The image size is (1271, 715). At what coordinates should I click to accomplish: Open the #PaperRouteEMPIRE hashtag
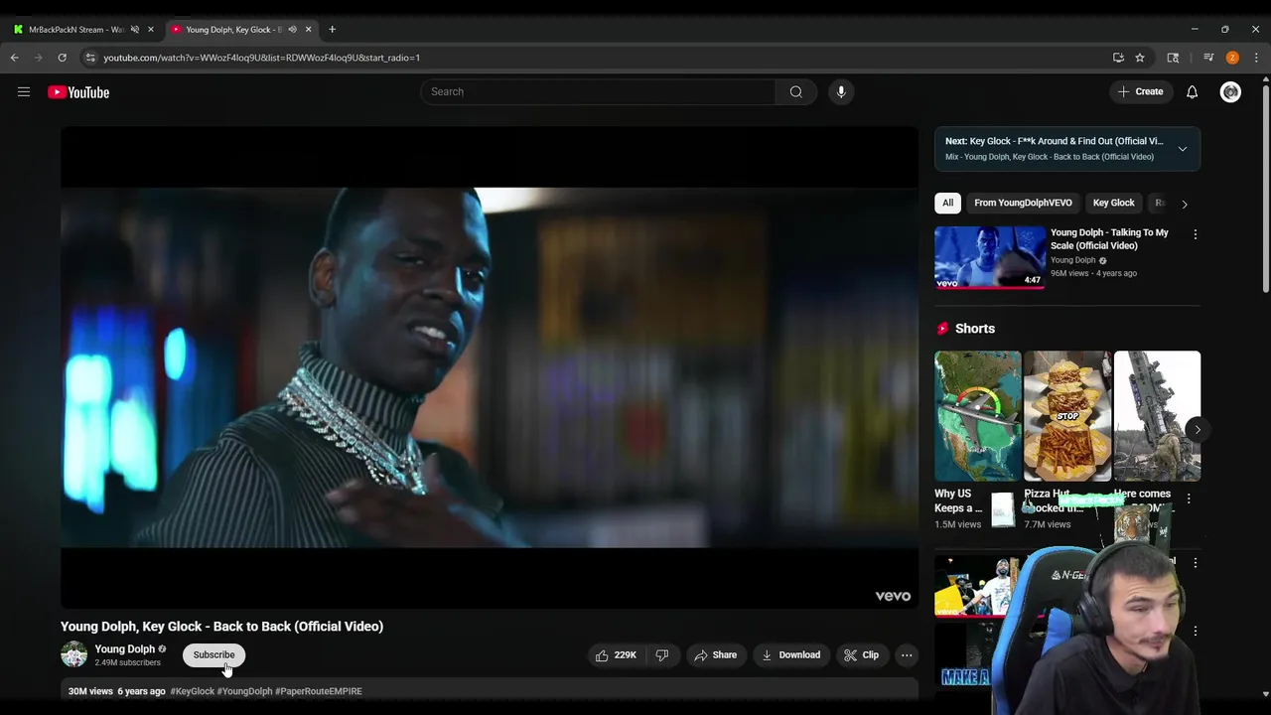(318, 691)
